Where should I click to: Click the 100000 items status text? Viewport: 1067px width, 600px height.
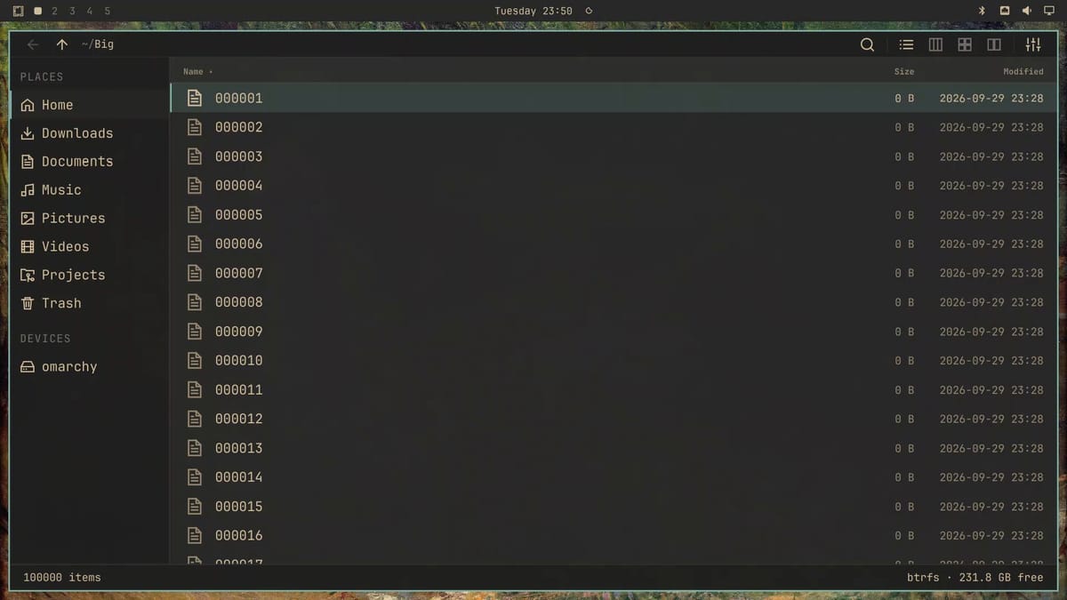coord(62,577)
